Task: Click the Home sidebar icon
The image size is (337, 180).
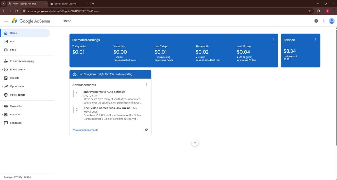Action: tap(6, 33)
